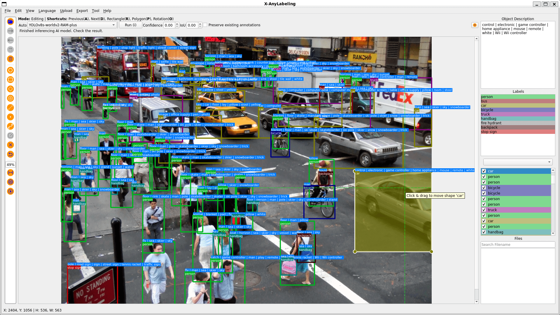Open file with the folder icon
The width and height of the screenshot is (560, 315).
[10, 22]
